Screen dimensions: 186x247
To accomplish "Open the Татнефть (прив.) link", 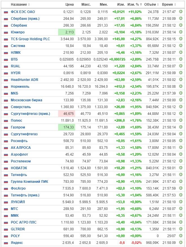I will (x=25, y=195).
